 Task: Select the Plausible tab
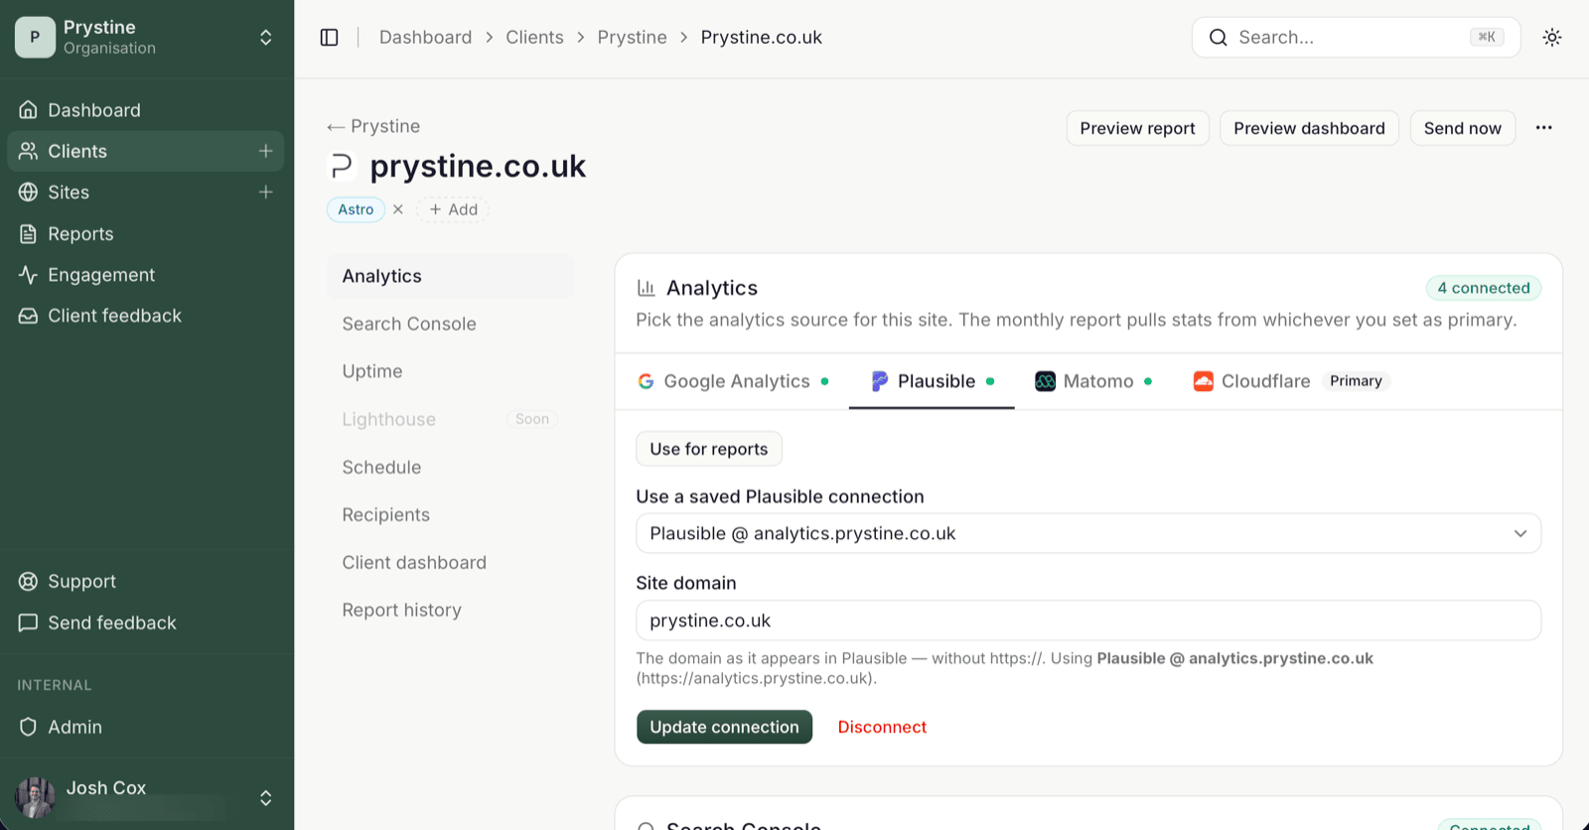[932, 381]
